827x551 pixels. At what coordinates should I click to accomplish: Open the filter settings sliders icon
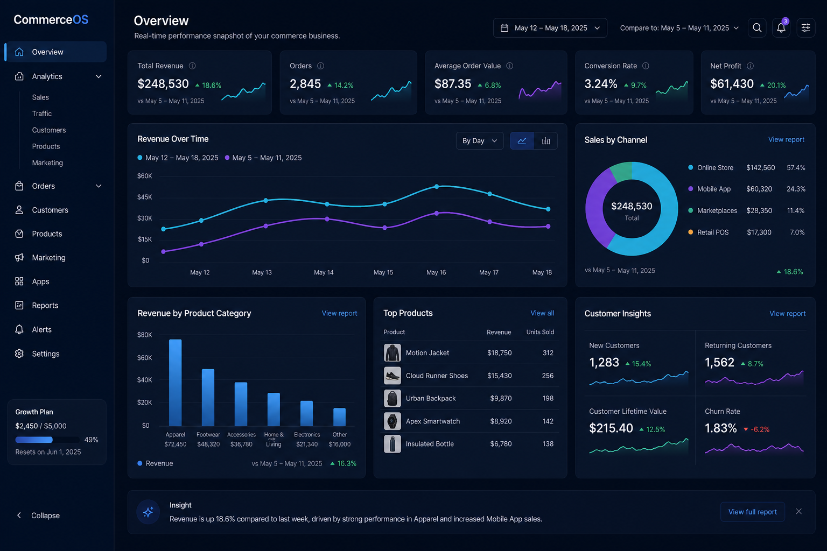[805, 27]
